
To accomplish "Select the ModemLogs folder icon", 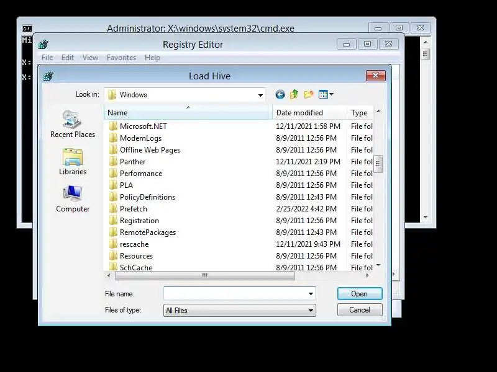I will [113, 138].
